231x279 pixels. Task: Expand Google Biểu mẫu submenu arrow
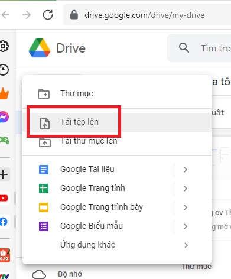186,226
